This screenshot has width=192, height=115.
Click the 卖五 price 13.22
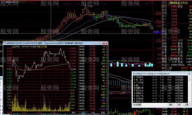pyautogui.click(x=174, y=10)
